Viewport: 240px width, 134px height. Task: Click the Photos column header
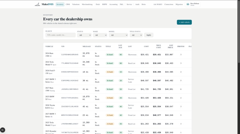tap(181, 46)
